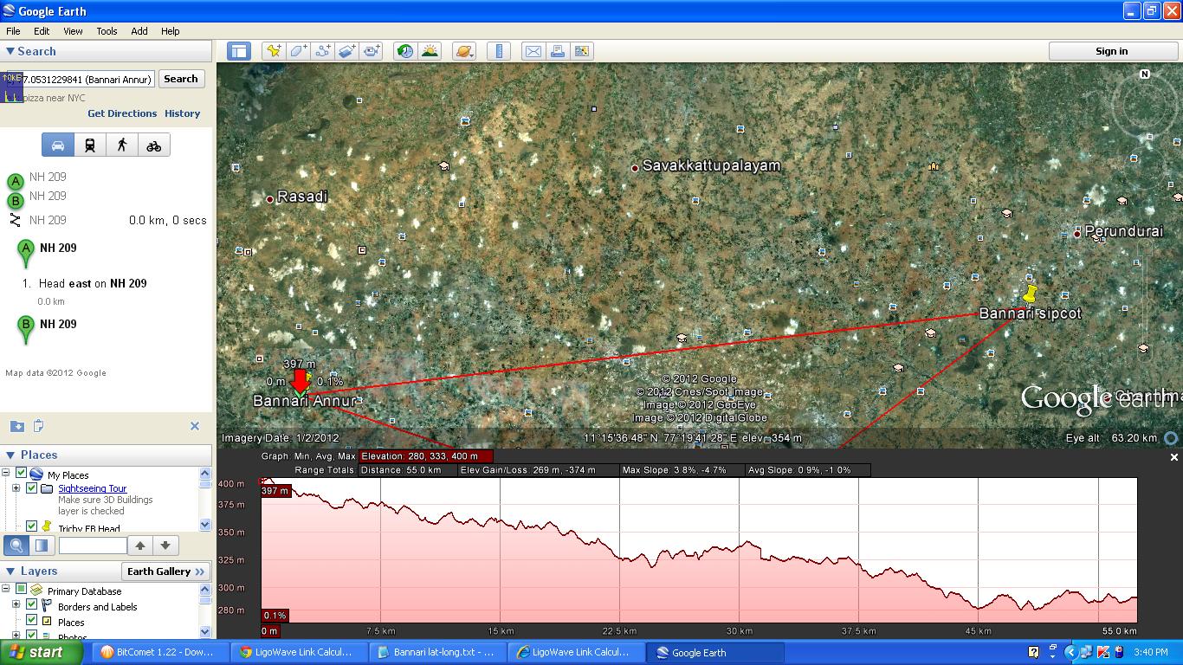Click the yellow Bannari sipcot pushpin
1183x665 pixels.
coord(1030,294)
